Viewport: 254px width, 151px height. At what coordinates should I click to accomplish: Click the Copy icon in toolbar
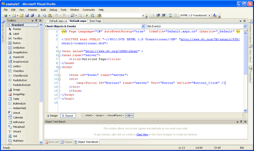tap(44, 16)
